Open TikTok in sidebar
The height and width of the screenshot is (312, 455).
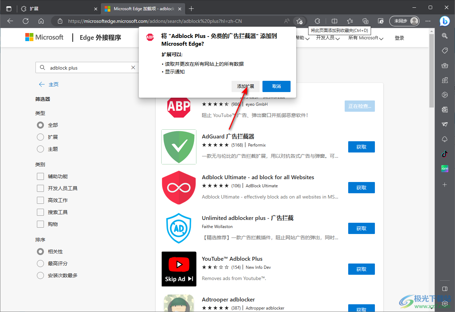tap(444, 154)
